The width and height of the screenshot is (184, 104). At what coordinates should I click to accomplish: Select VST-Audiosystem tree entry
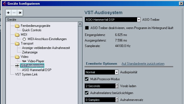tap(32, 66)
